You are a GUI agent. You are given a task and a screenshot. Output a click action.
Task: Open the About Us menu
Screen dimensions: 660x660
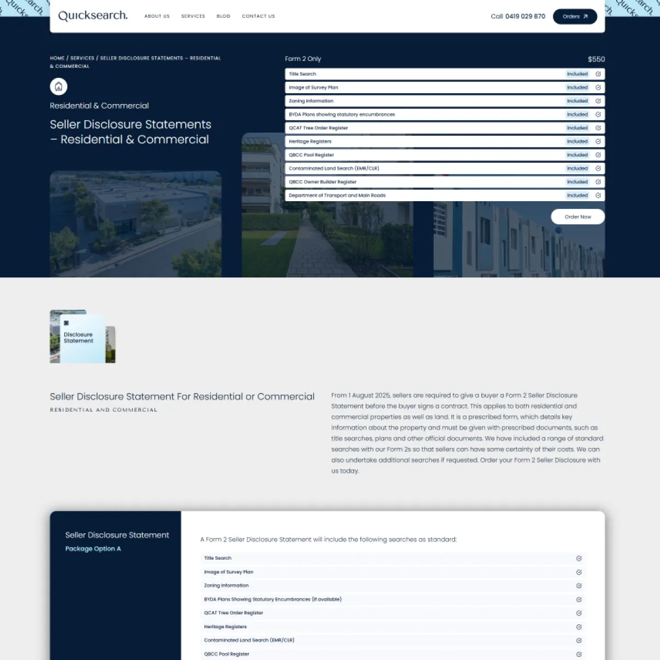[157, 16]
